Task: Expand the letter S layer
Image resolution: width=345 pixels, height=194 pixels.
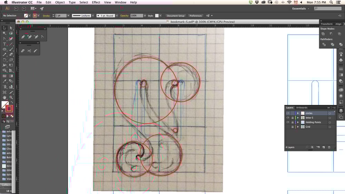Action: point(298,118)
